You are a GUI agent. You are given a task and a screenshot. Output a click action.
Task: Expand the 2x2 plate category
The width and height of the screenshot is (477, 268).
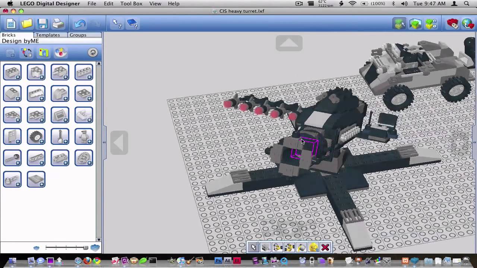tap(84, 93)
